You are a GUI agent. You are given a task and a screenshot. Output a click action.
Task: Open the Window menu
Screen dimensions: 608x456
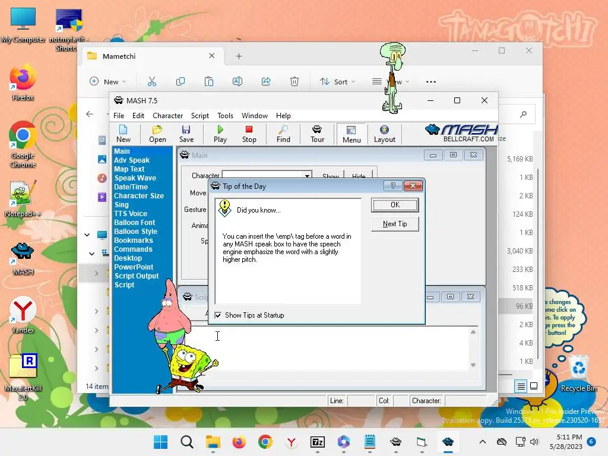point(254,116)
